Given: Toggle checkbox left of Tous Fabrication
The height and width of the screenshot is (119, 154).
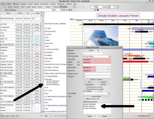Looking at the screenshot, I should (3, 10).
